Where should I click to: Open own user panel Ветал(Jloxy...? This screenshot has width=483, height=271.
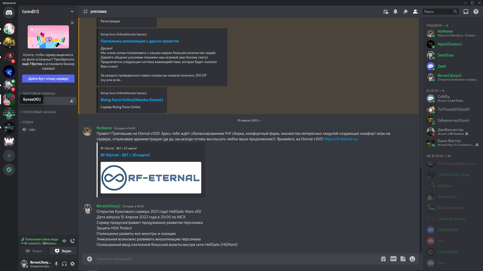[x=36, y=264]
